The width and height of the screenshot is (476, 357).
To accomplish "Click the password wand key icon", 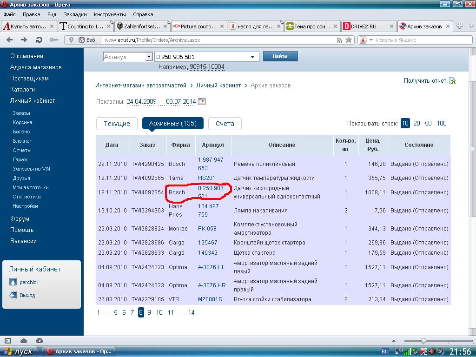I will click(x=54, y=40).
